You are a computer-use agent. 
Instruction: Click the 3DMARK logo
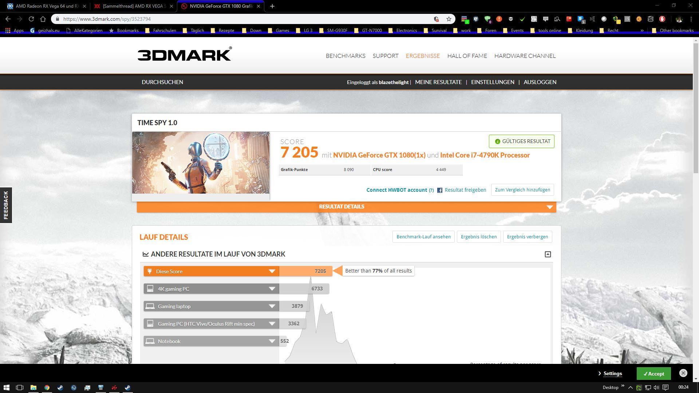pos(185,54)
